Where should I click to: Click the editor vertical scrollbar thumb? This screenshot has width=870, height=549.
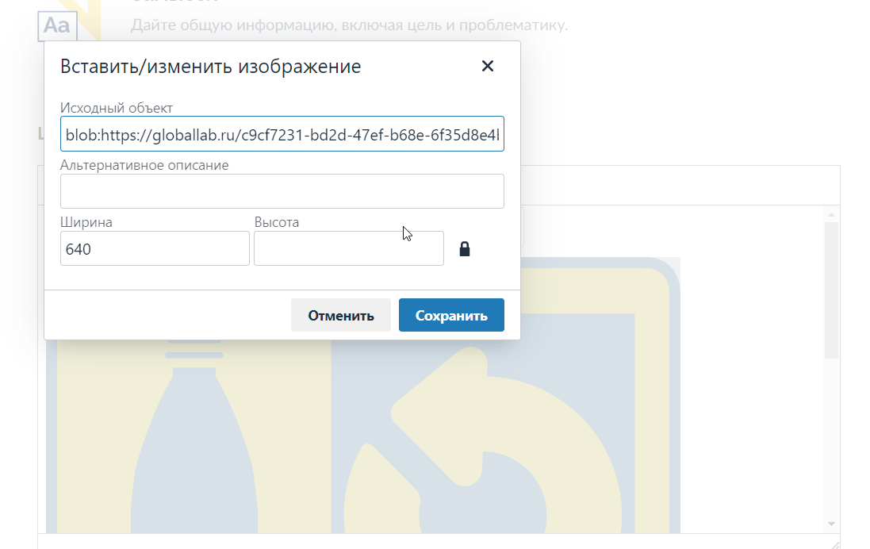click(831, 290)
